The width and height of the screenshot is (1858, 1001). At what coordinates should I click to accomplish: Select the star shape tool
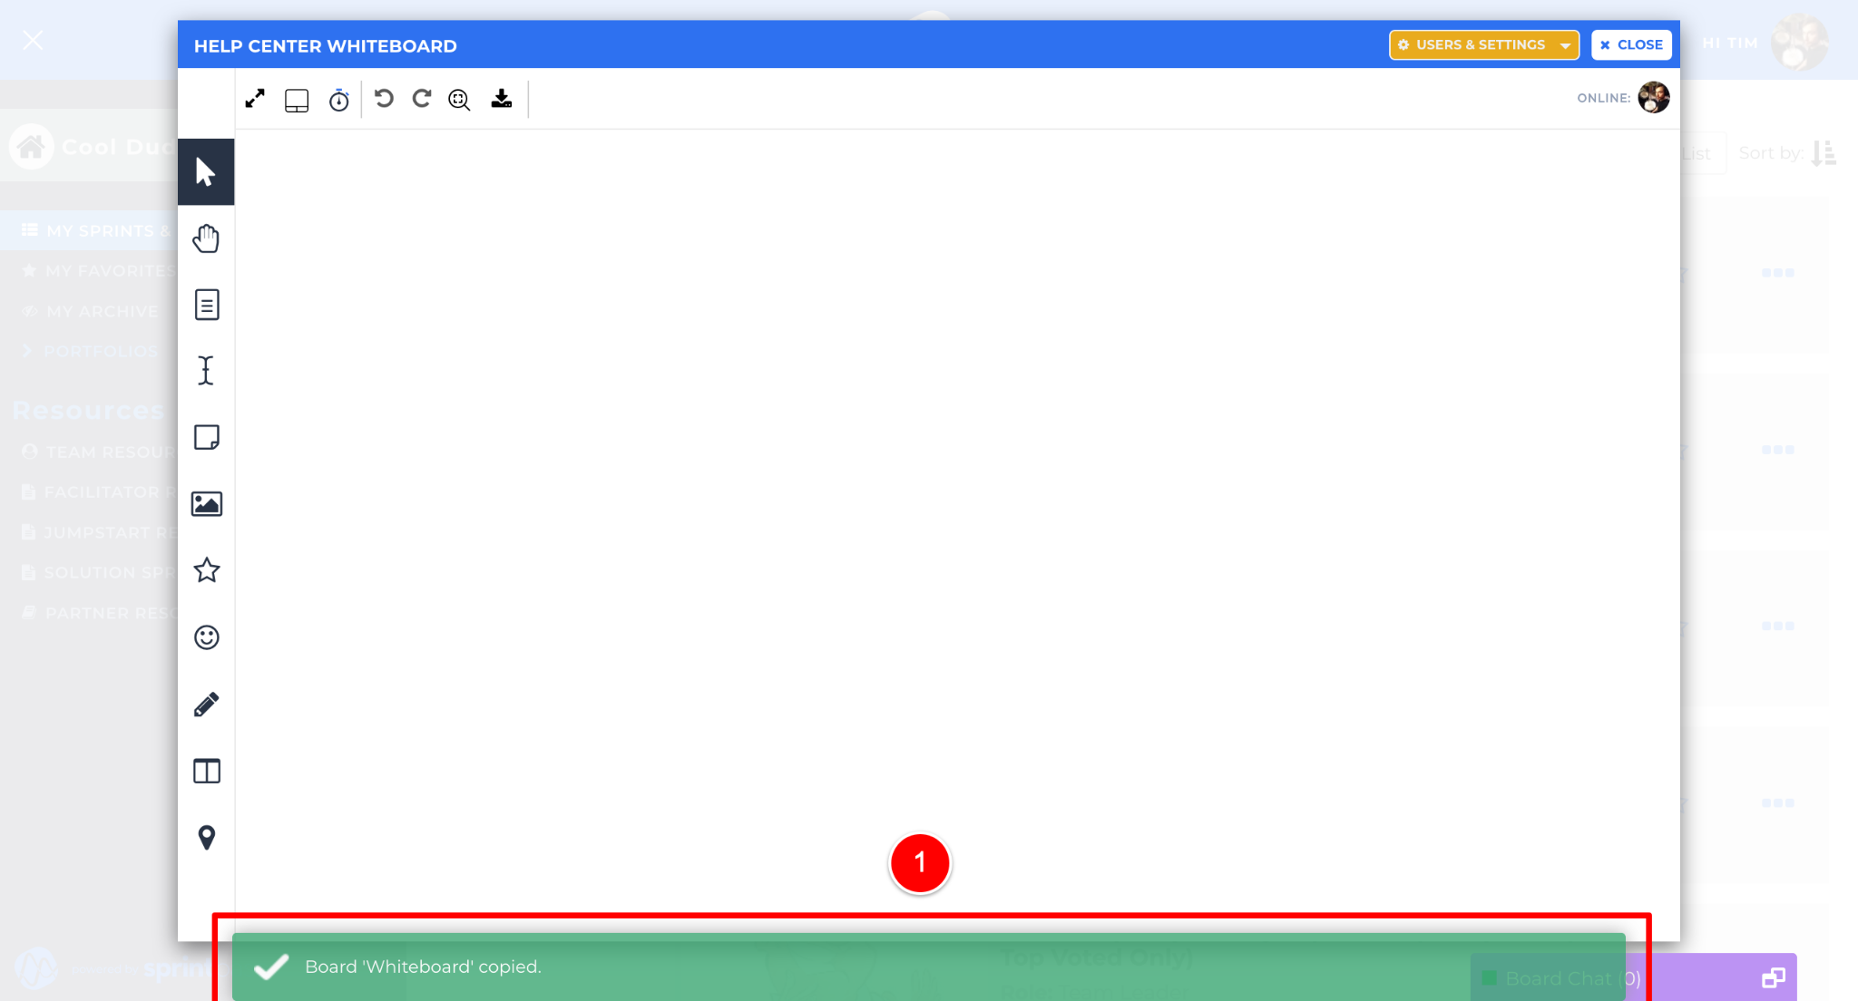tap(206, 570)
